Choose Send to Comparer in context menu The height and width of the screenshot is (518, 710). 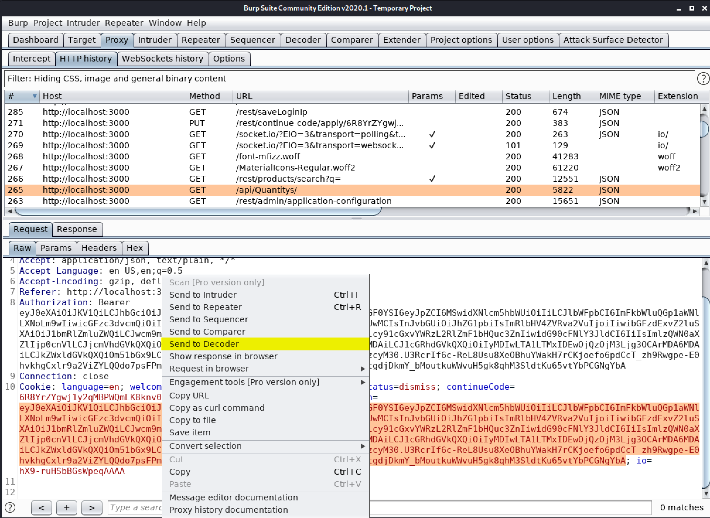265,331
